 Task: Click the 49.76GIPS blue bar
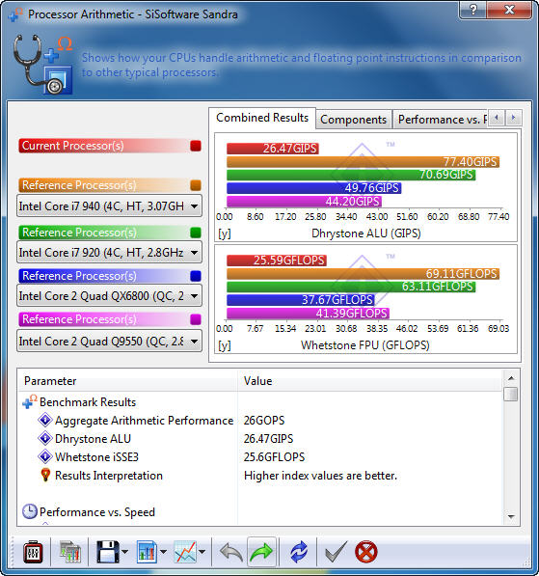pos(314,188)
